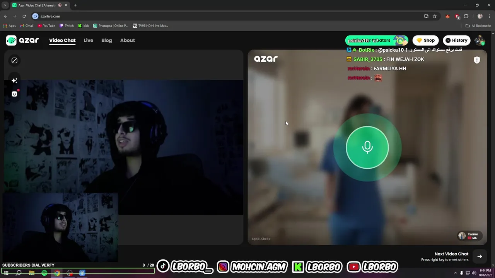Open the Apps bookmark shortcut
495x278 pixels.
point(9,26)
